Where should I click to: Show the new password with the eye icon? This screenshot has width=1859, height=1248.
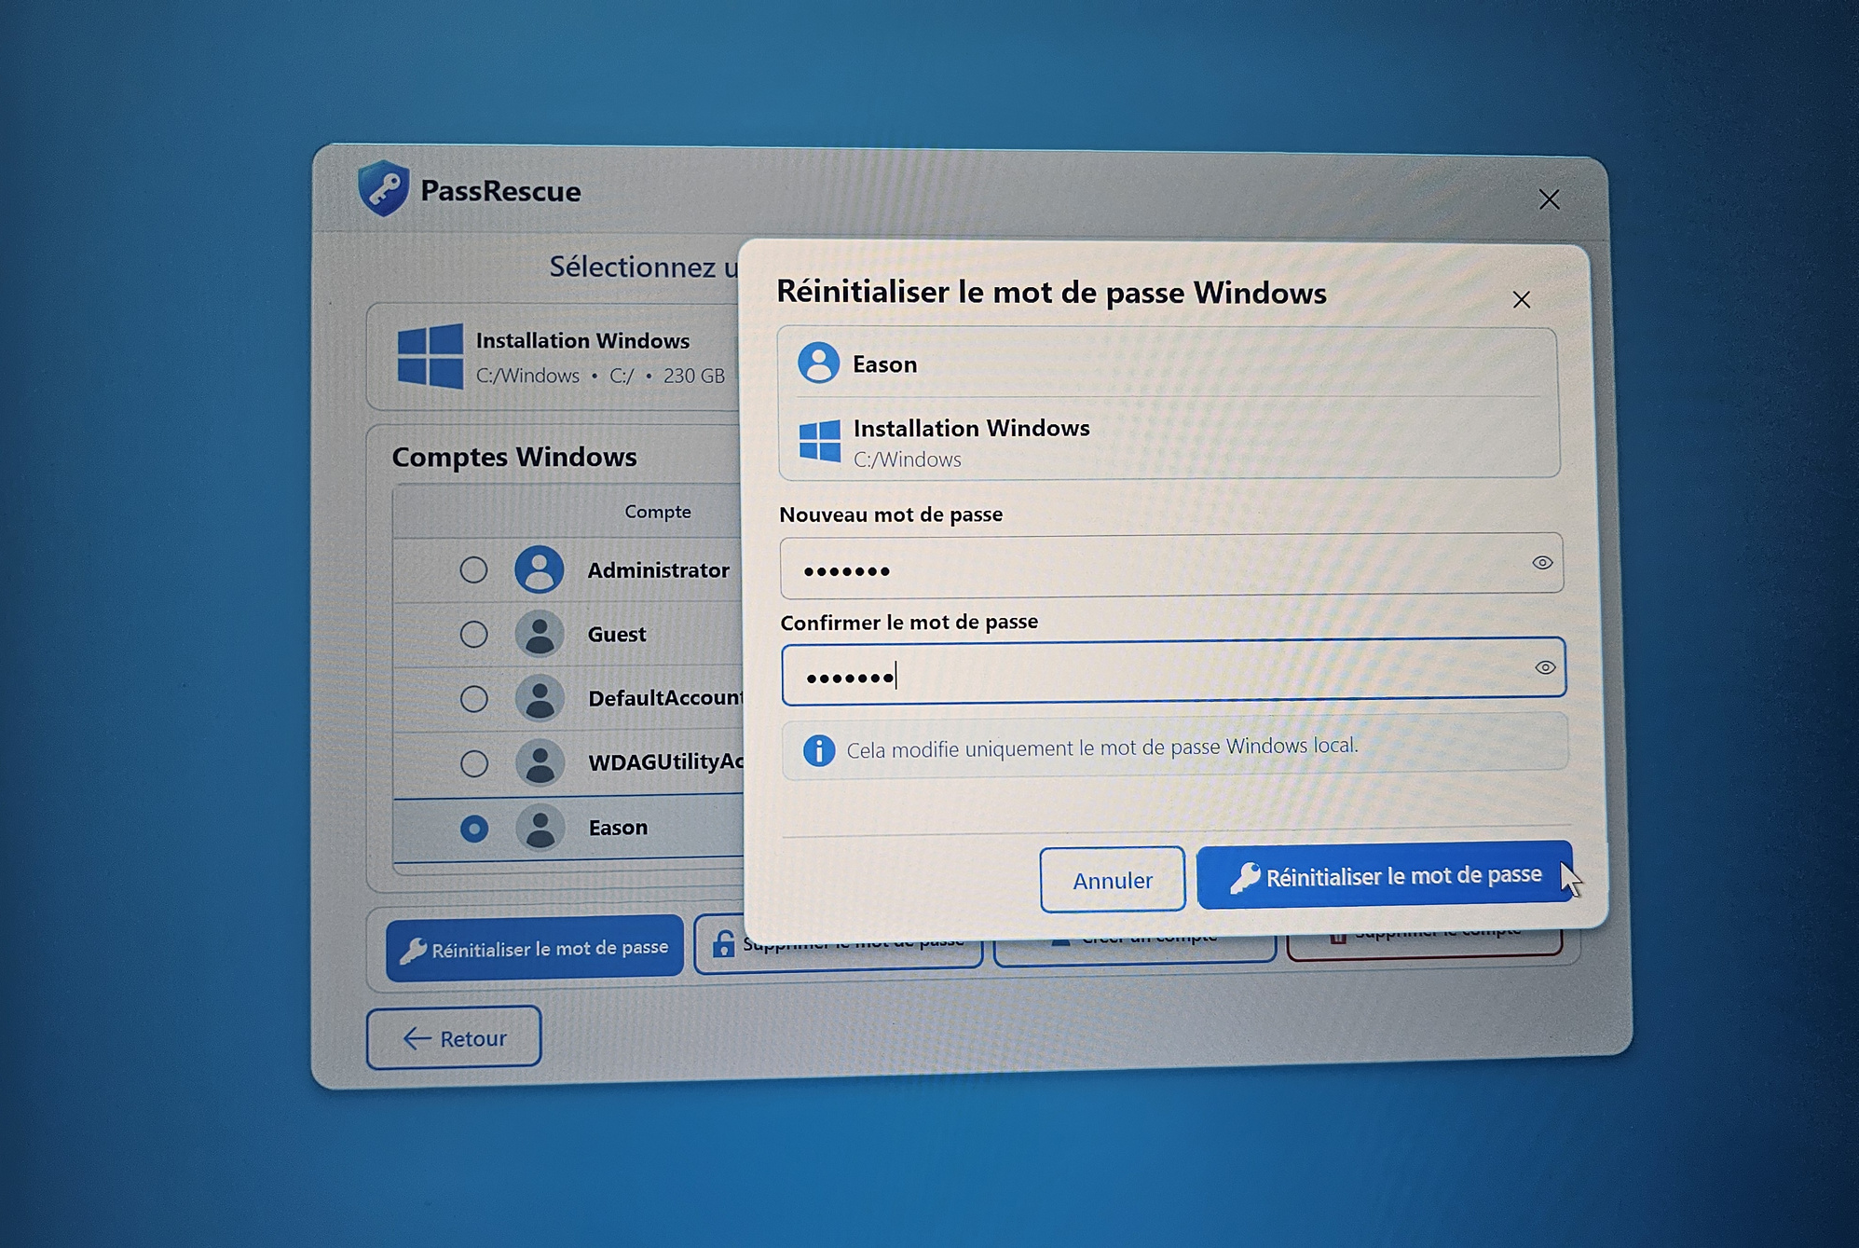click(x=1542, y=562)
